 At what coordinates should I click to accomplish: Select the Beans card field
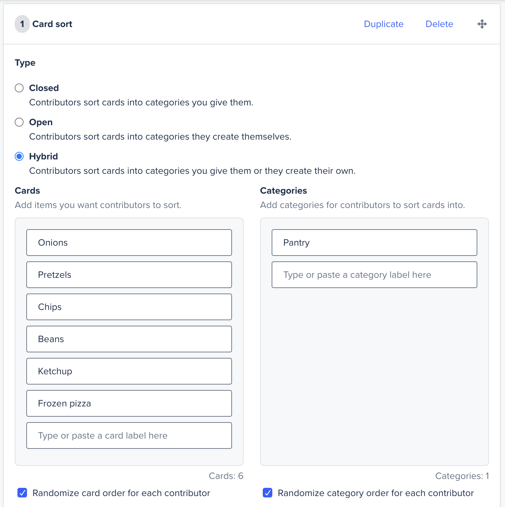(x=129, y=339)
